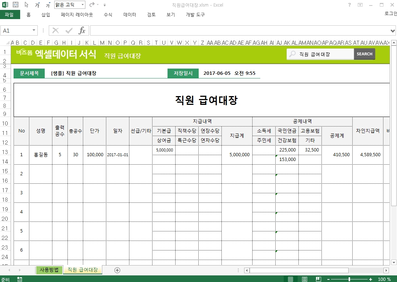This screenshot has width=397, height=282.
Task: Open the 수식 ribbon tab
Action: tap(108, 15)
